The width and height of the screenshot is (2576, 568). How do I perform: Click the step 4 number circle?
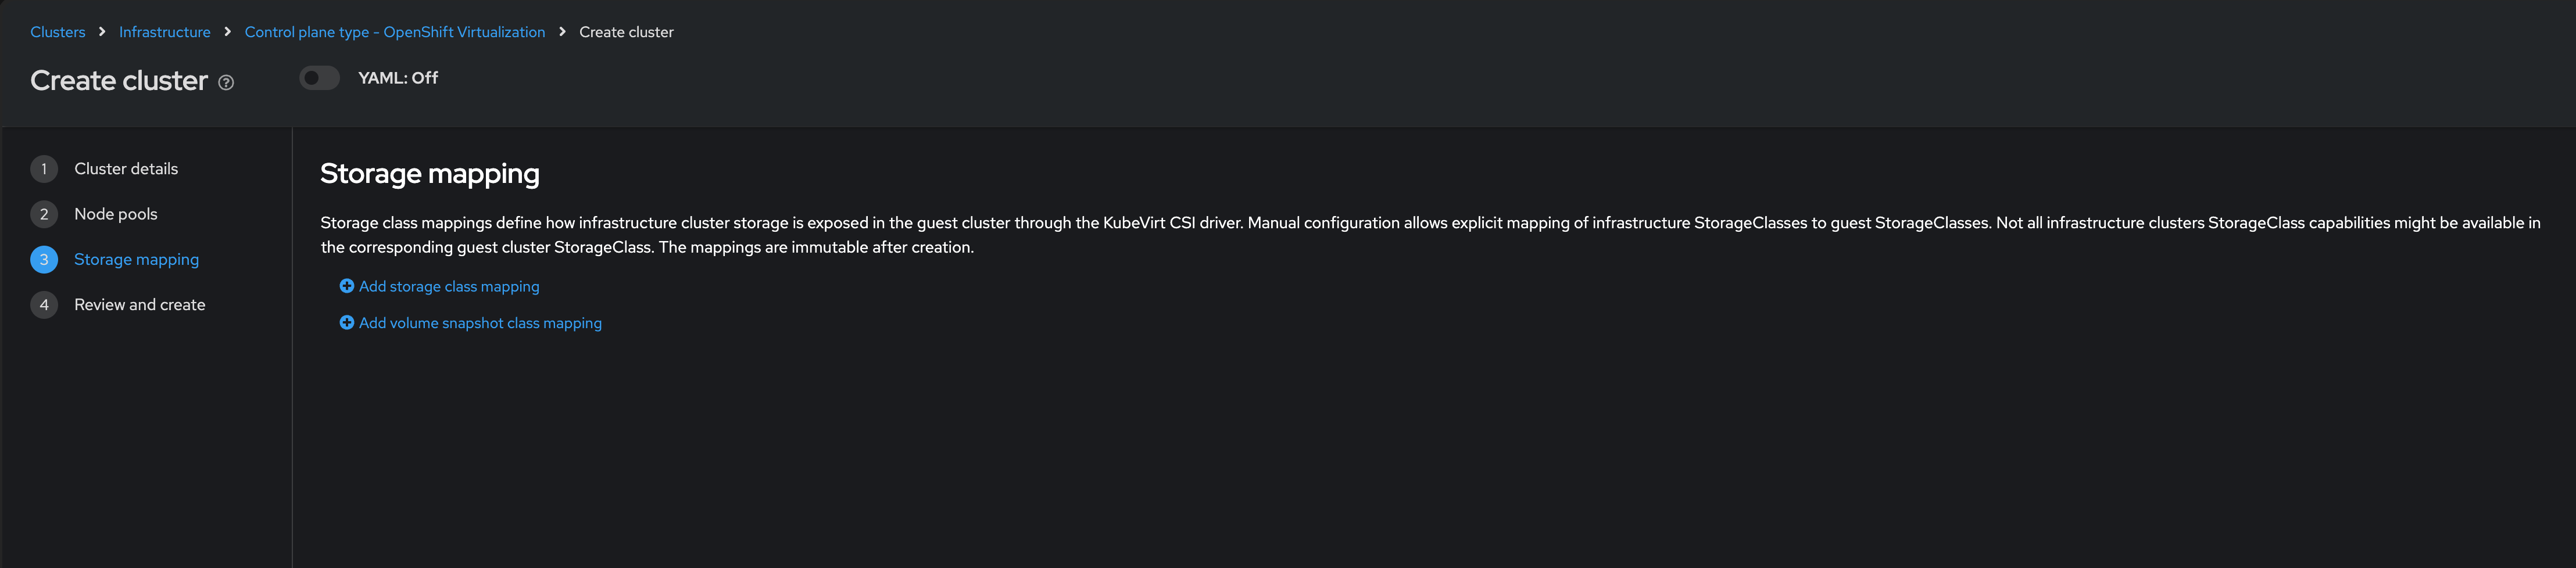pos(44,305)
